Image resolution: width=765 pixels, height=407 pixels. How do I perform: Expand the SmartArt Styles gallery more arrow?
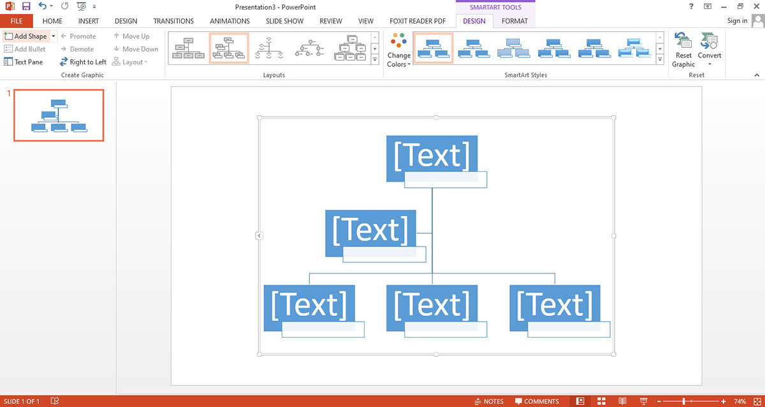pos(660,60)
